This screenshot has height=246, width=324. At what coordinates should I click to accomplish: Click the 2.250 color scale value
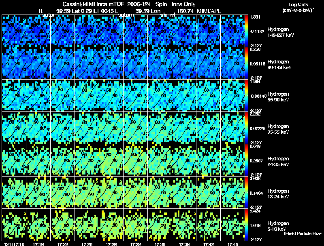point(255,49)
